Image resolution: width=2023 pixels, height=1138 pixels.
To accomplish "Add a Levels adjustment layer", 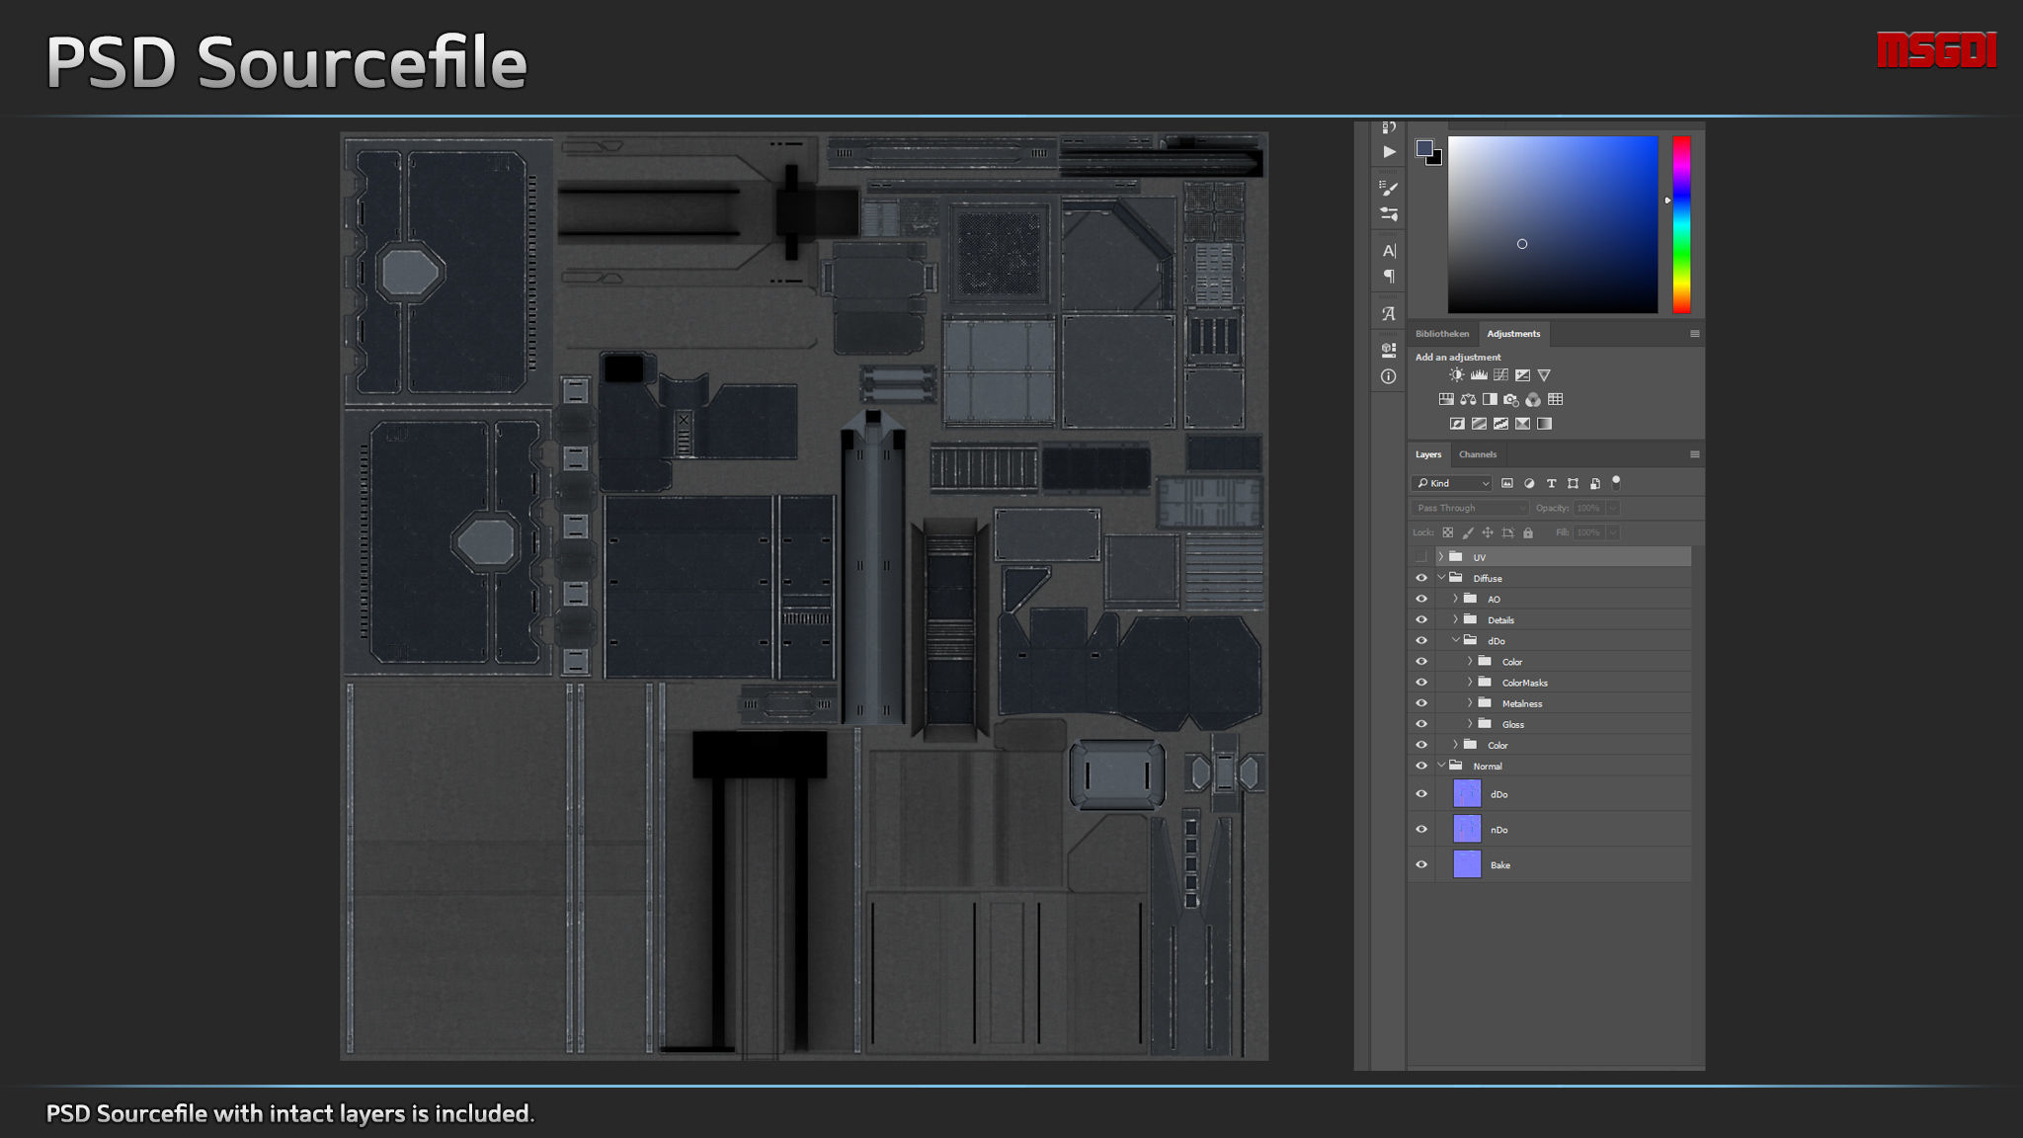I will [x=1479, y=375].
